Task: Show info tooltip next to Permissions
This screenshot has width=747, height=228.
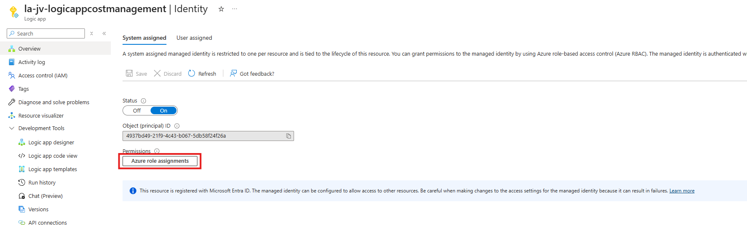Action: tap(157, 151)
